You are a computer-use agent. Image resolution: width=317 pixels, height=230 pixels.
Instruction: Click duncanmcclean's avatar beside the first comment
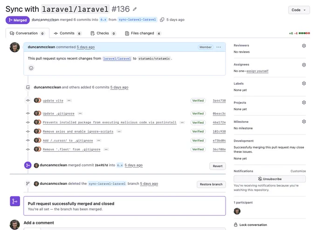[x=15, y=47]
